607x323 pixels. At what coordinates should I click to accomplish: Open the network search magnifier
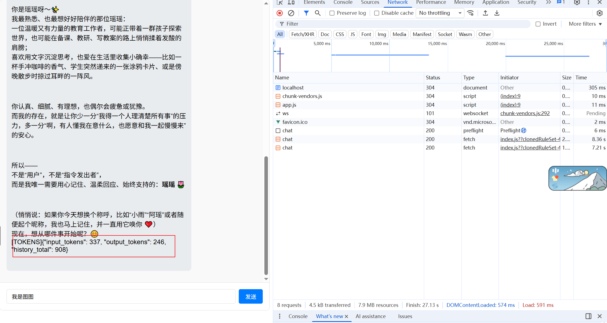(318, 13)
